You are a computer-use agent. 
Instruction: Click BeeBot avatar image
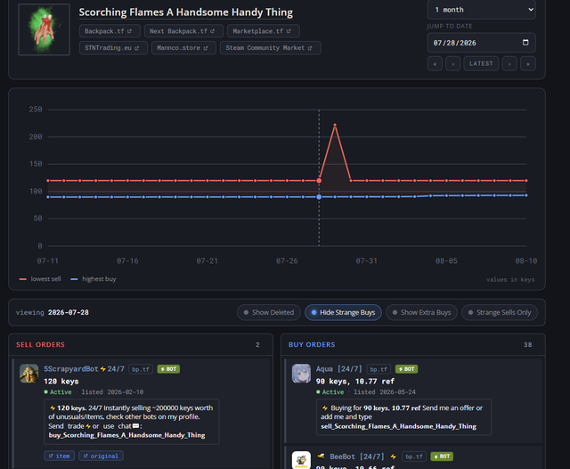[x=301, y=460]
